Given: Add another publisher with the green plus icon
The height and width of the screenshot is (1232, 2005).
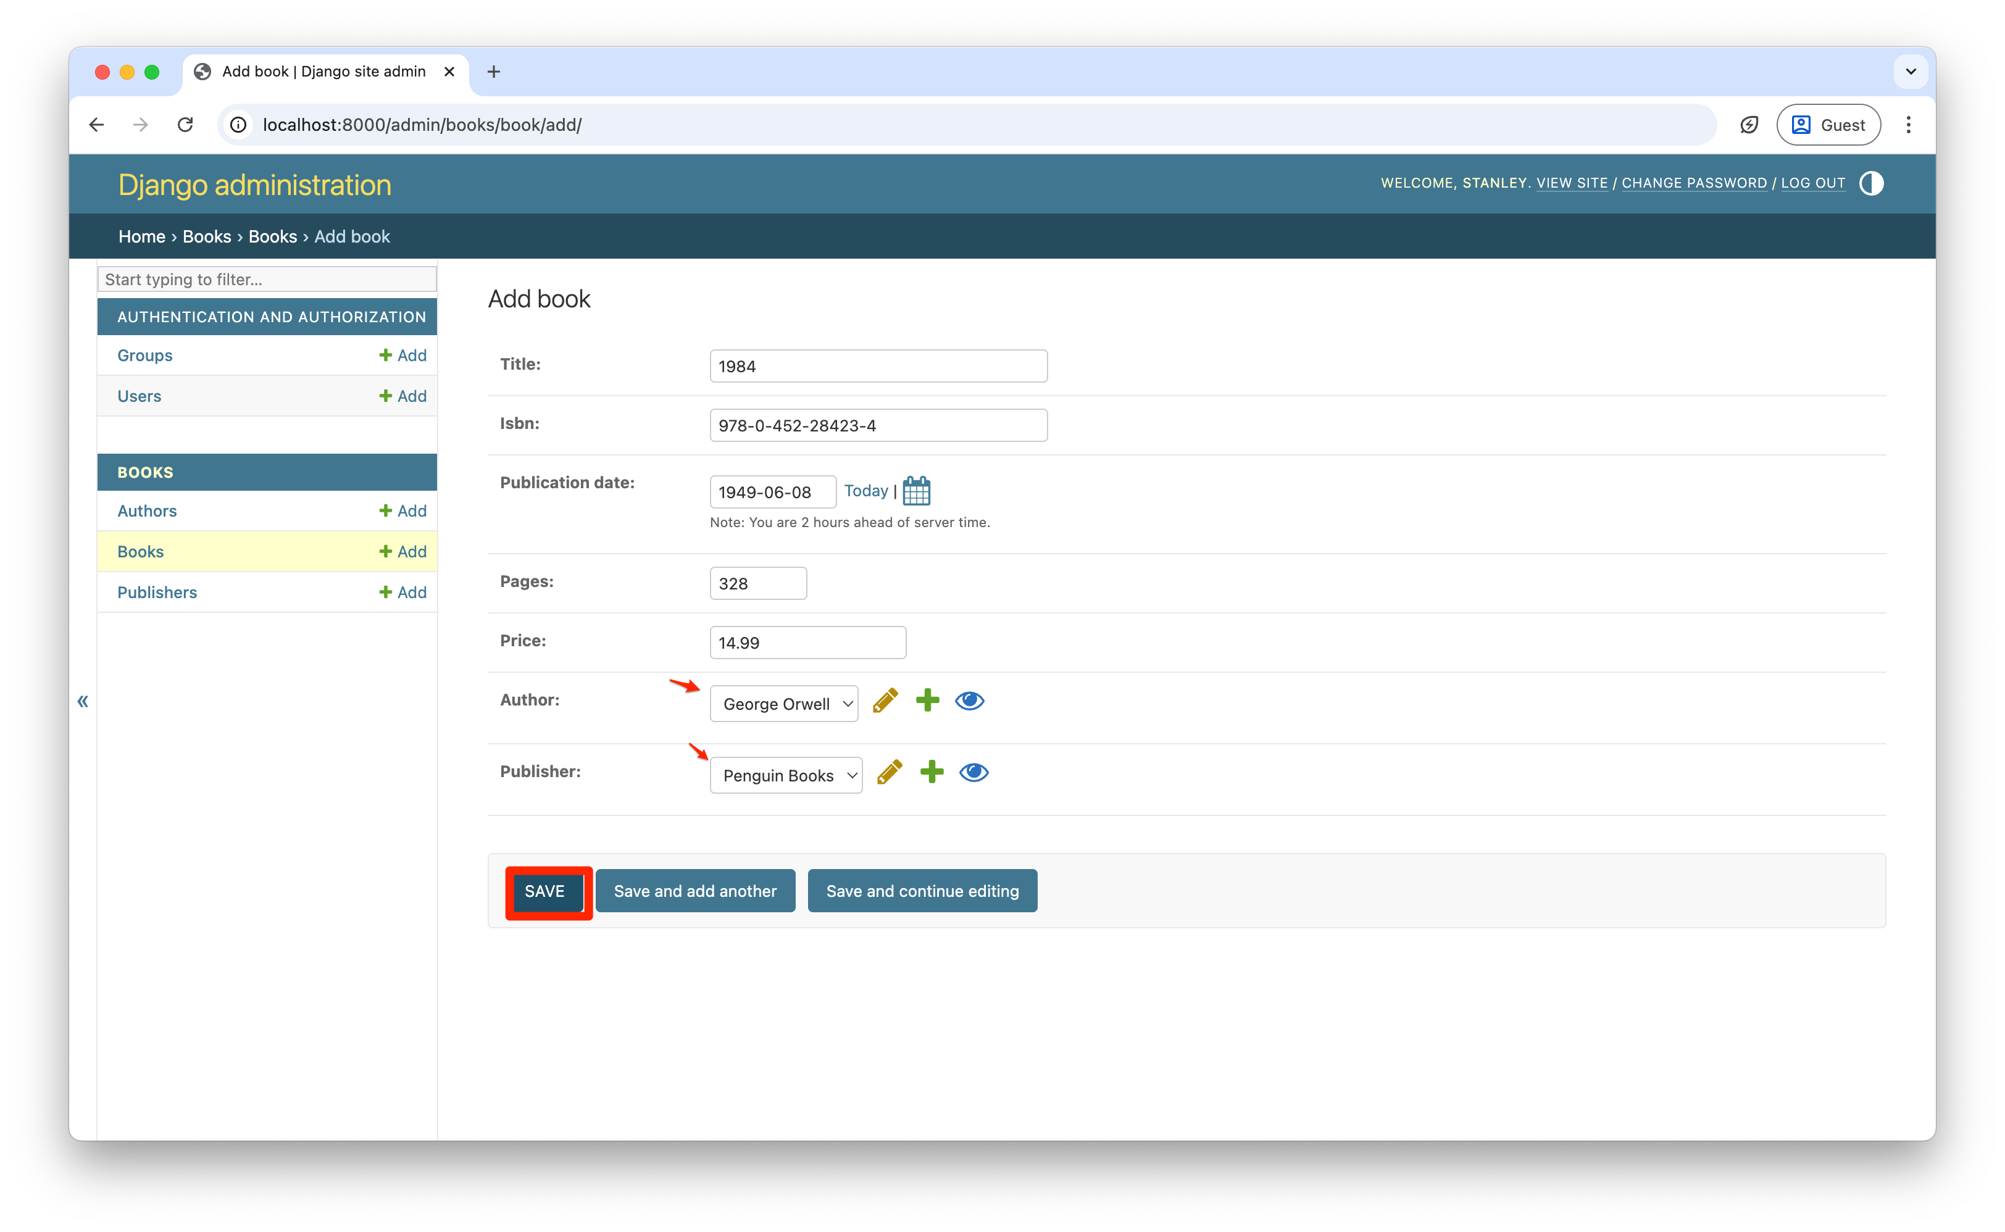Looking at the screenshot, I should point(932,772).
